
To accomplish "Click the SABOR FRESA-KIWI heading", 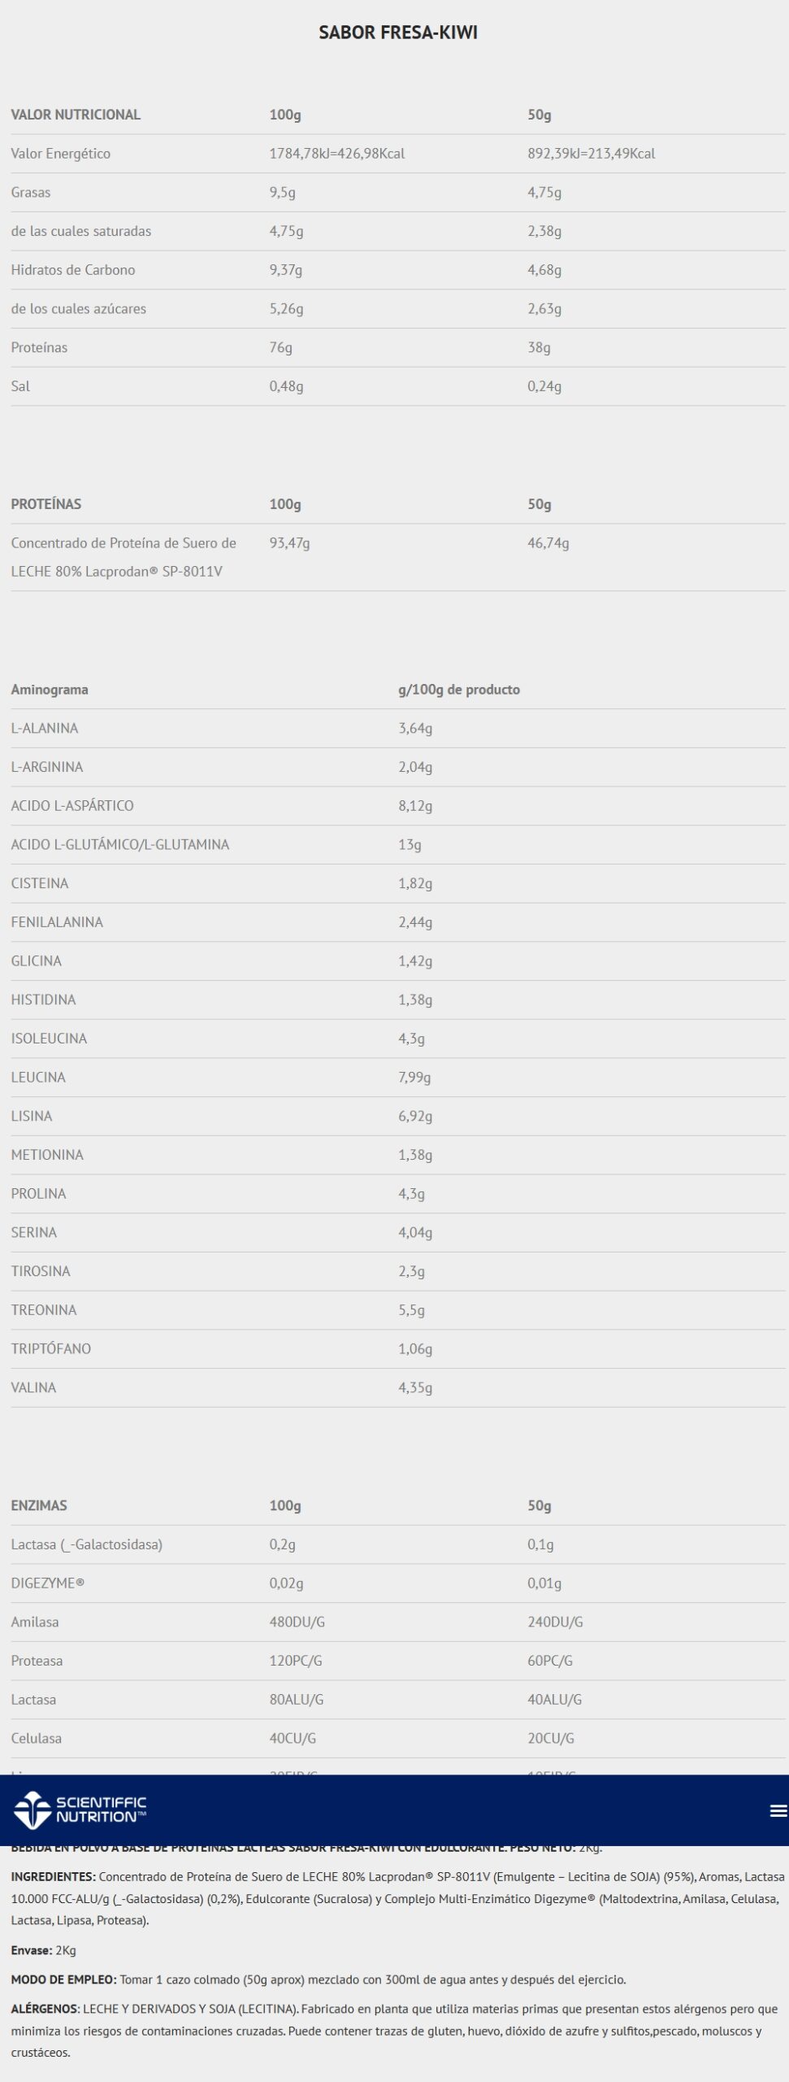I will tap(397, 33).
